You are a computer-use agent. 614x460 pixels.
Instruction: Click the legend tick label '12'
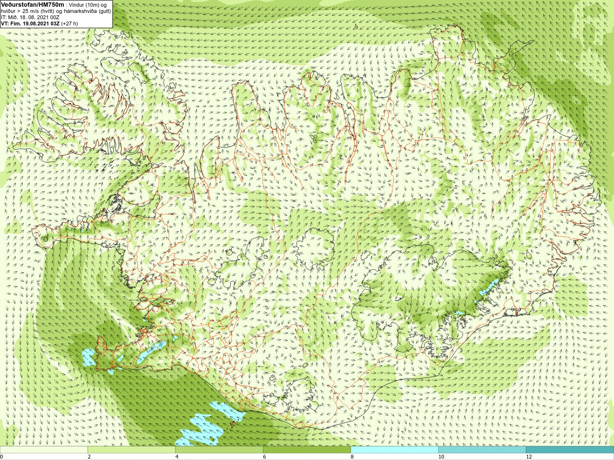(529, 457)
